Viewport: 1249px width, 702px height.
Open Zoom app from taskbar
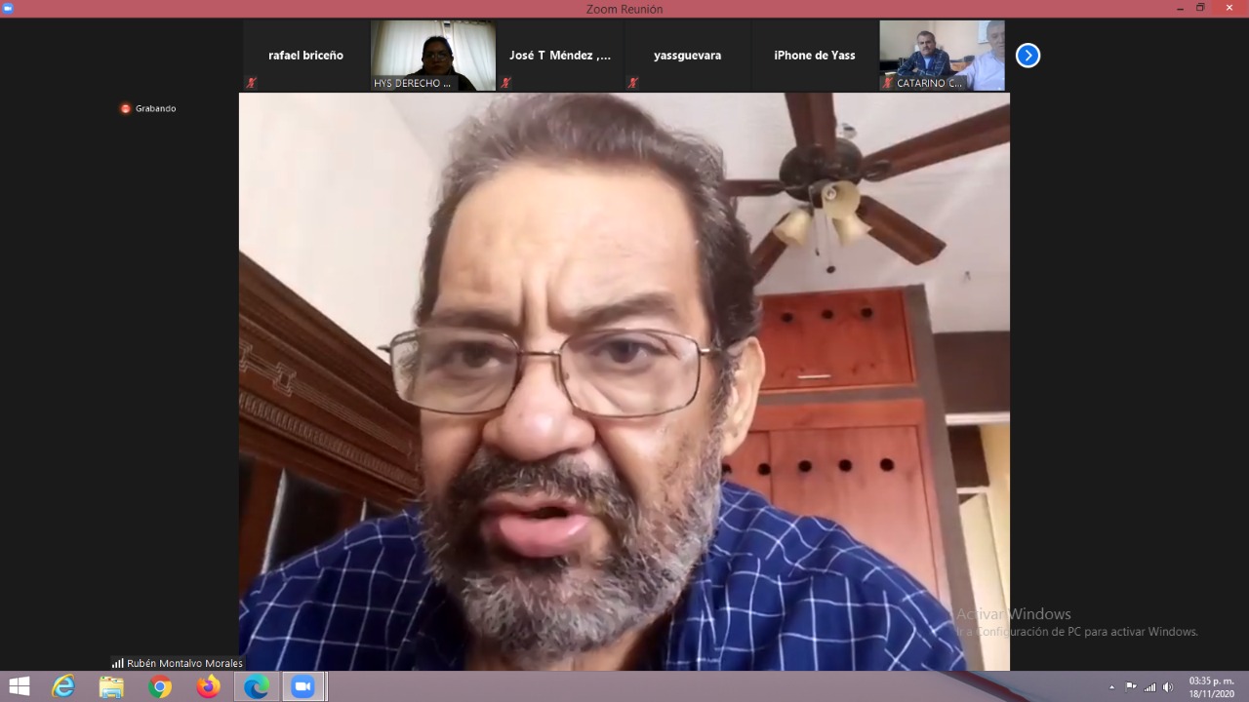click(x=303, y=686)
